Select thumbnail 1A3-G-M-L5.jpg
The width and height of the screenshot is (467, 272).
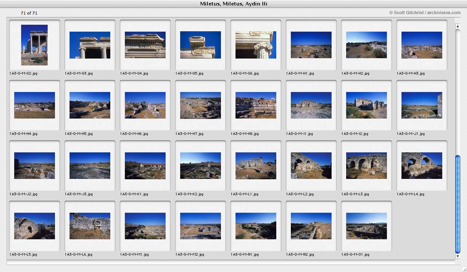35,226
